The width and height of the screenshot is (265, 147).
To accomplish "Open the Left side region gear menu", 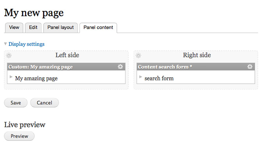I will (9, 55).
